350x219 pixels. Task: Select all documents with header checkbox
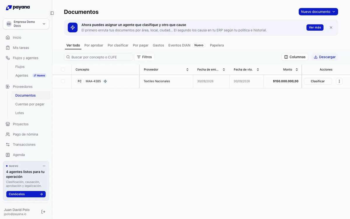pos(63,69)
